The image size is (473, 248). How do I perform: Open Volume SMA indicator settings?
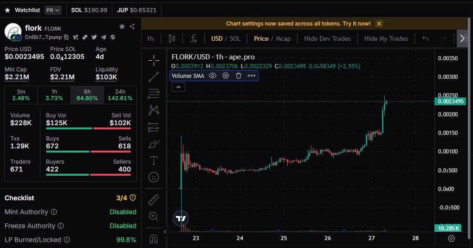click(226, 76)
